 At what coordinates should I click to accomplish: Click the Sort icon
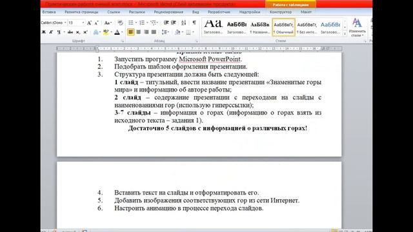183,23
